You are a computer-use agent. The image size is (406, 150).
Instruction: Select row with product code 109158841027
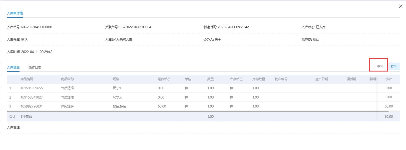coord(32,97)
